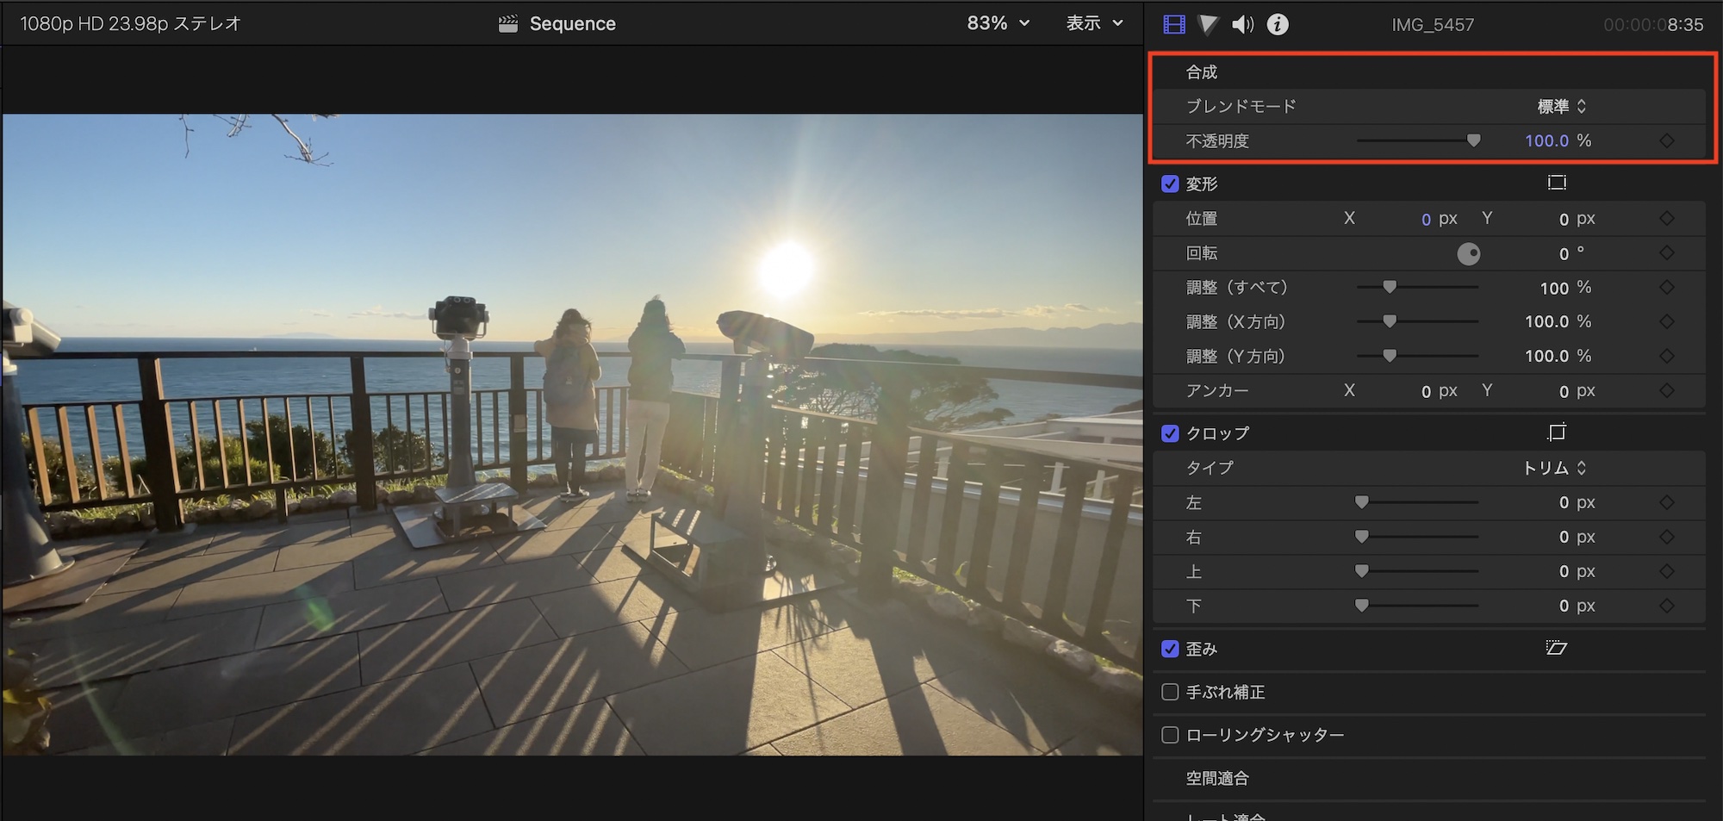
Task: Click the 1080p HD 23.98p ステレオ format label
Action: coord(130,23)
